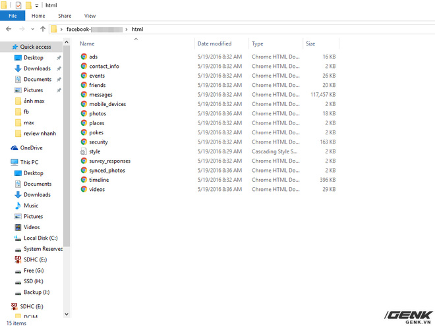Select the messages file icon
435x326 pixels.
(84, 94)
